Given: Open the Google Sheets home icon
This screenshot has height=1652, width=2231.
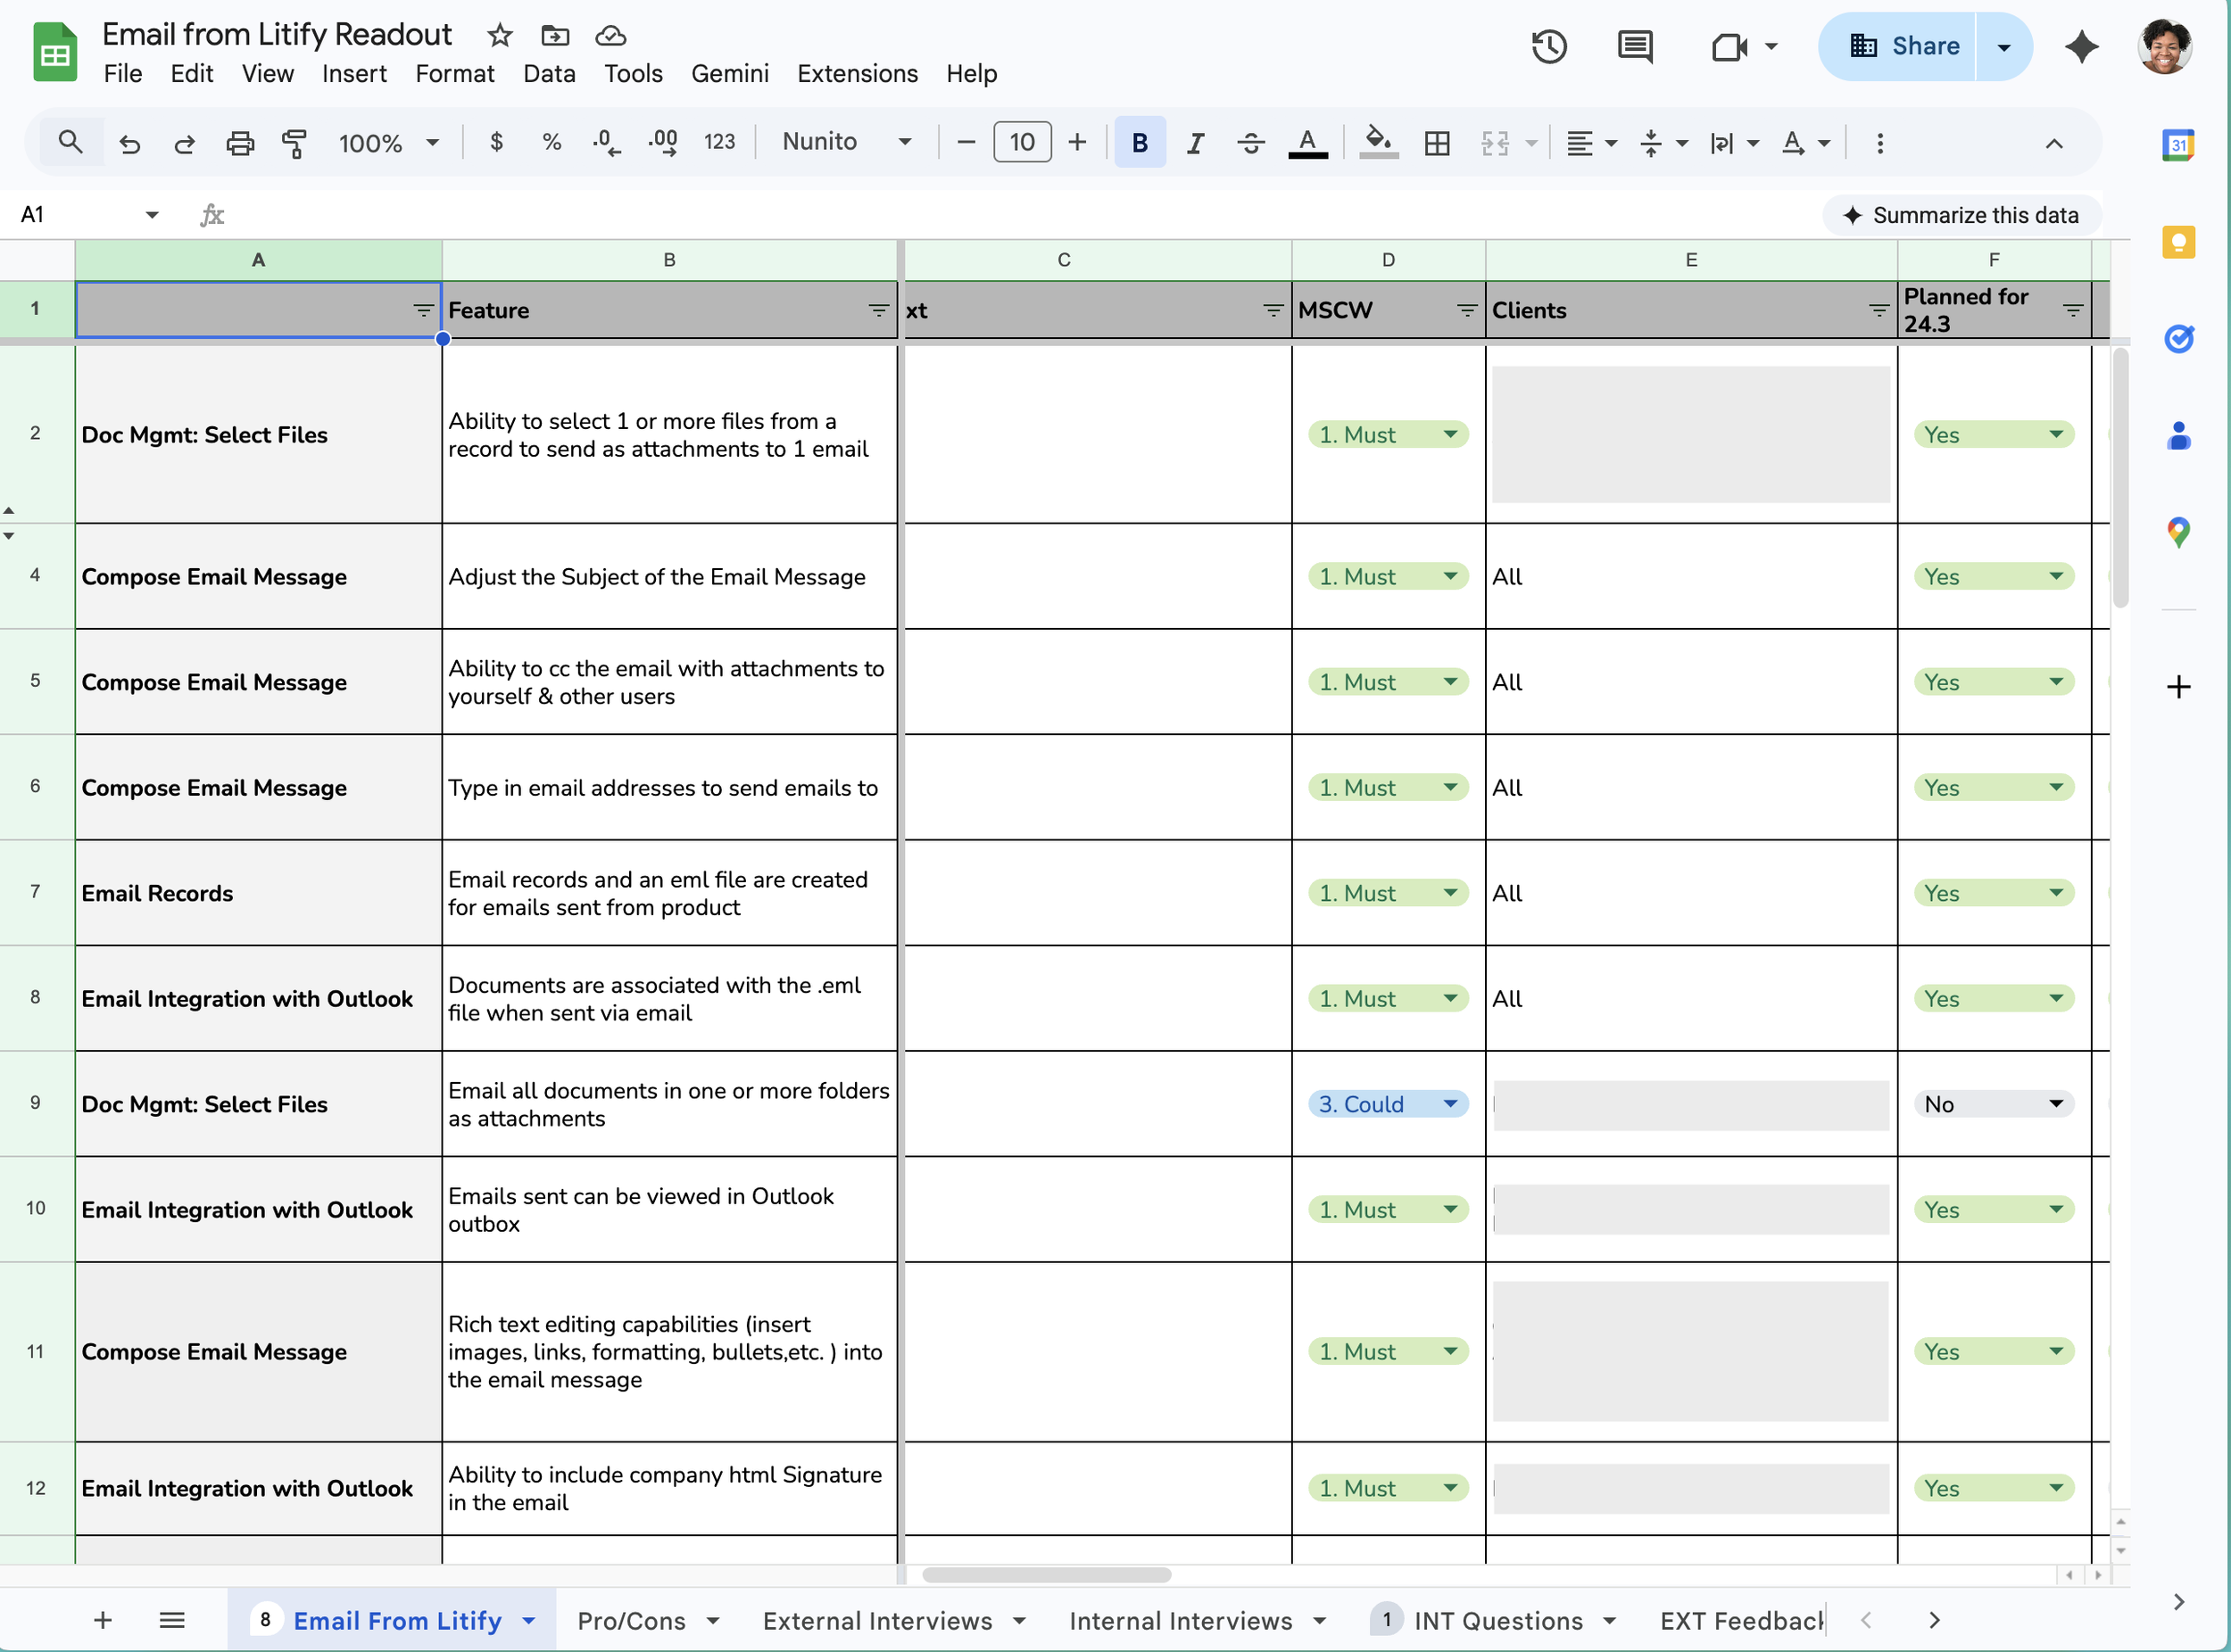Looking at the screenshot, I should point(55,52).
